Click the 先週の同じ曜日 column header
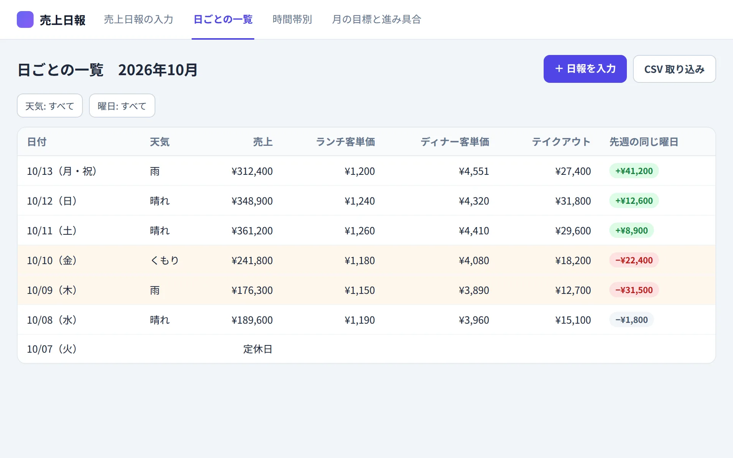Viewport: 733px width, 458px height. (x=644, y=142)
